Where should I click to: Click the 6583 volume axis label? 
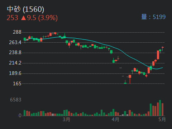[16, 100]
